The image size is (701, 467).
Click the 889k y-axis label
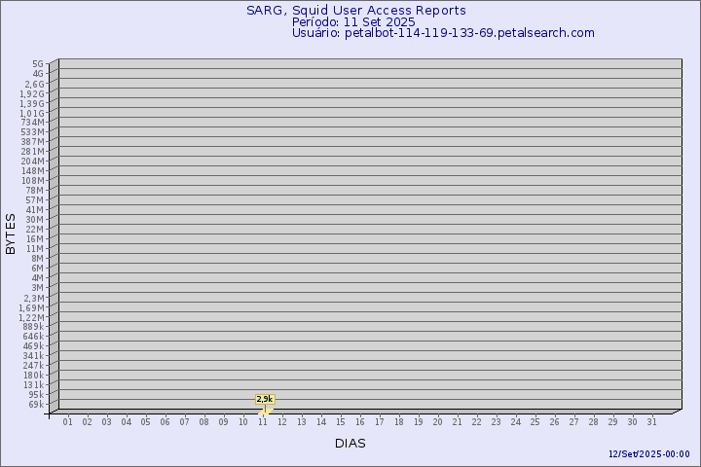tap(33, 326)
